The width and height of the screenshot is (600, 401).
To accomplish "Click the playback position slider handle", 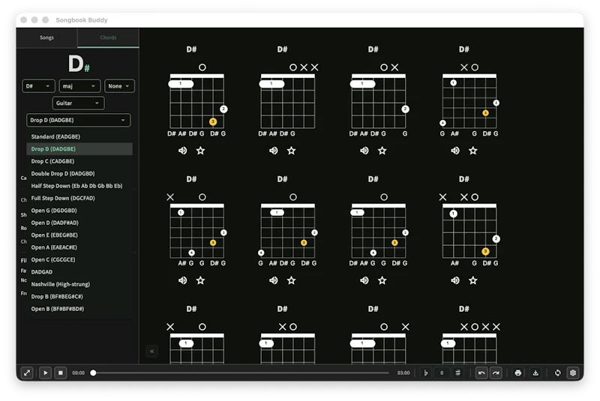I will [x=93, y=373].
